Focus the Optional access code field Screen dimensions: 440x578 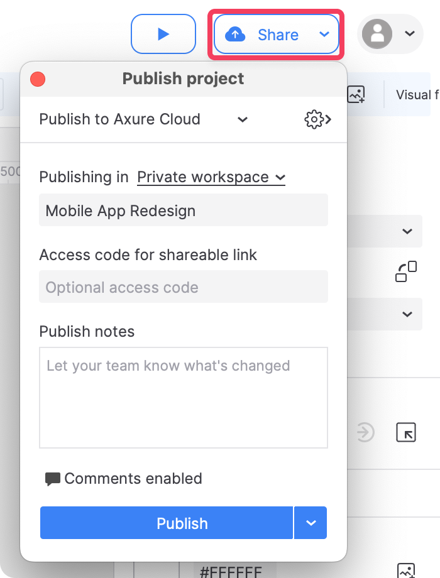pyautogui.click(x=183, y=287)
